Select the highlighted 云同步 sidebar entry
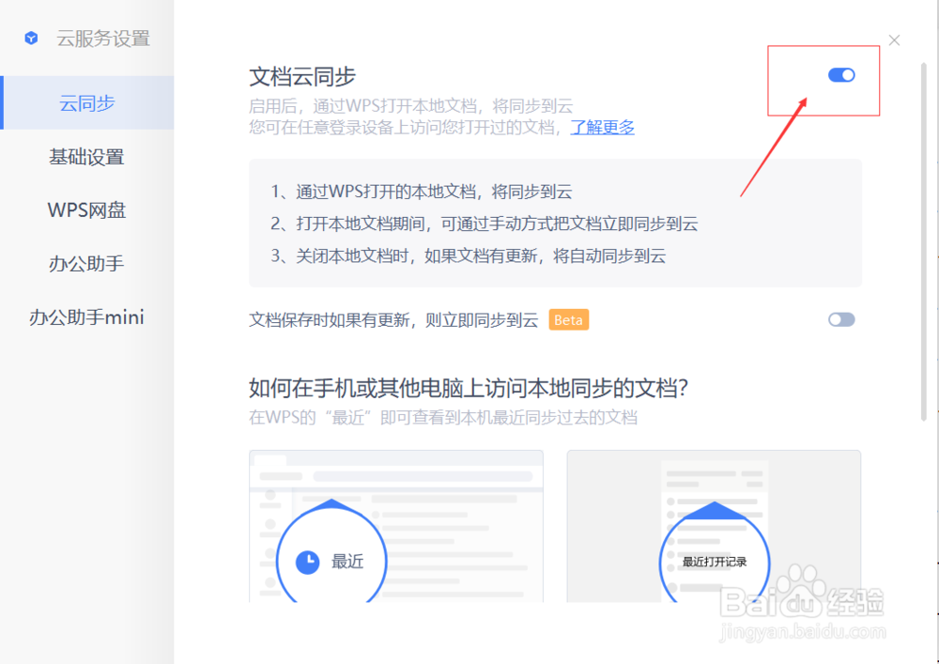 [x=86, y=103]
